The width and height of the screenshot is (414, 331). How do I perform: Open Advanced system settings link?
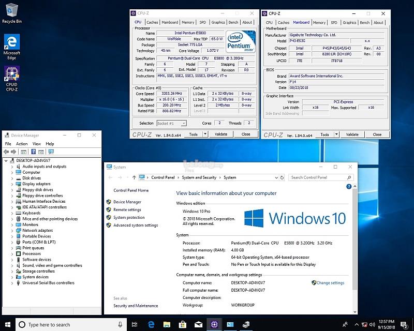coord(136,225)
